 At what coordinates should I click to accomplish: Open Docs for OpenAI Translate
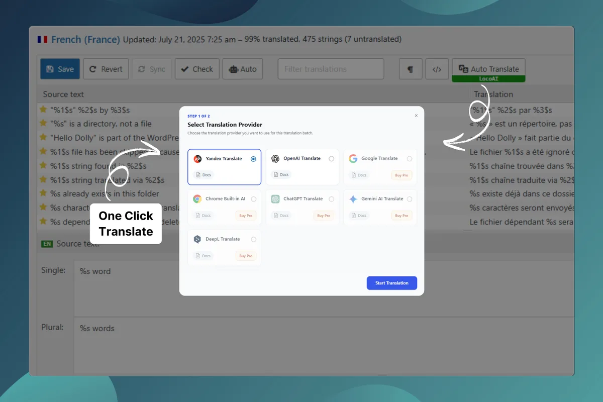(x=281, y=175)
